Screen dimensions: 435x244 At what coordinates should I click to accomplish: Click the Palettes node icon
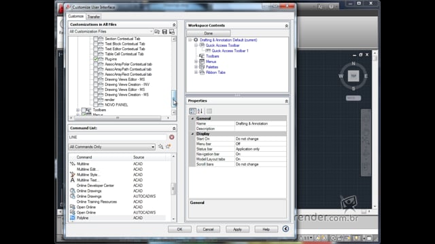click(x=202, y=67)
